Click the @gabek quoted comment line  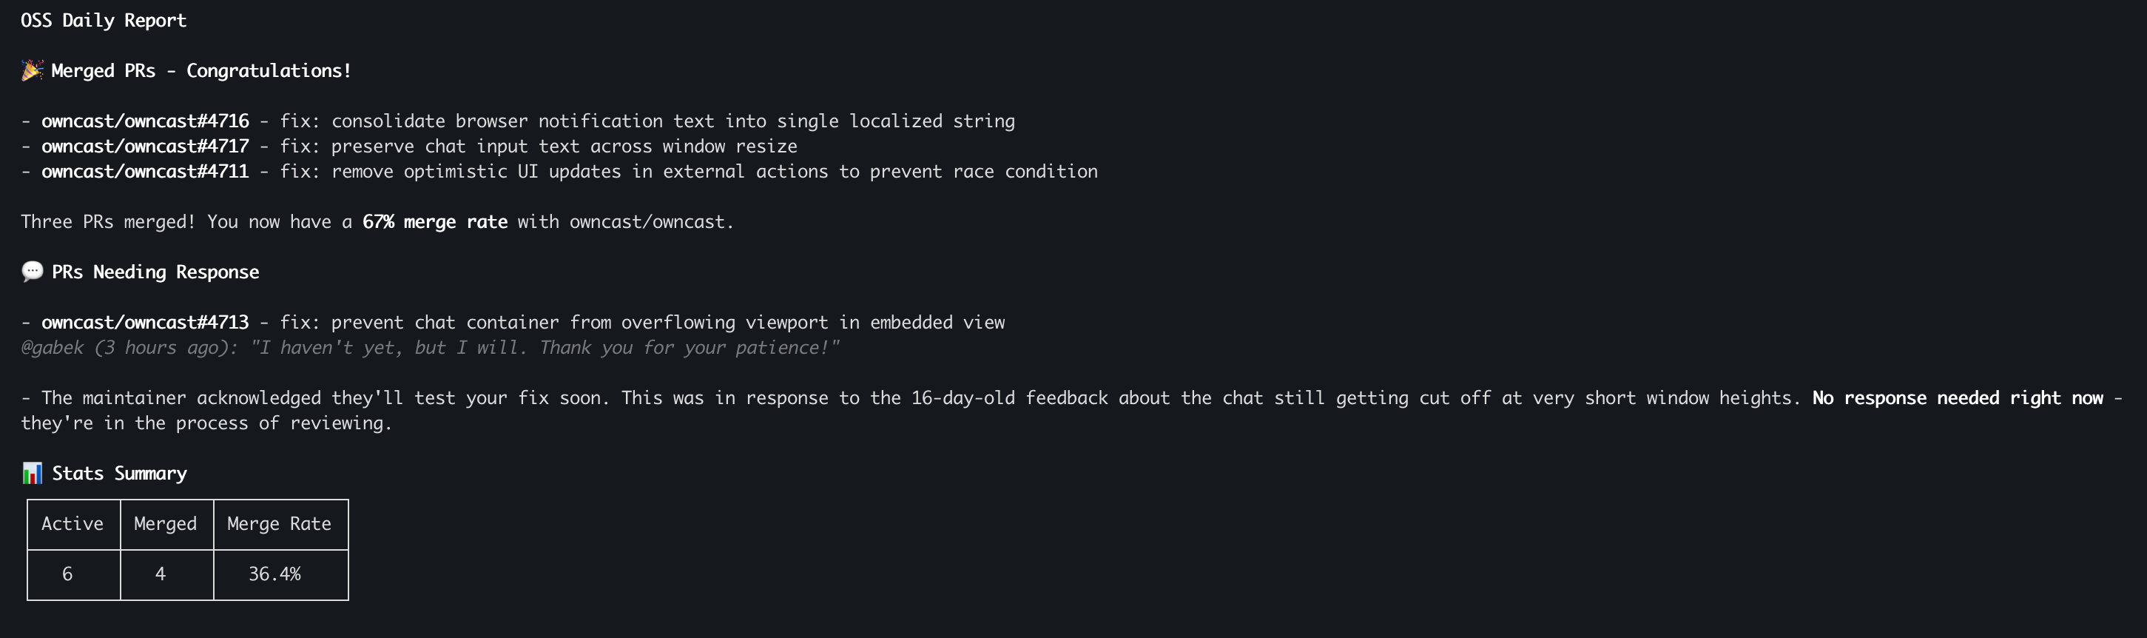[429, 348]
